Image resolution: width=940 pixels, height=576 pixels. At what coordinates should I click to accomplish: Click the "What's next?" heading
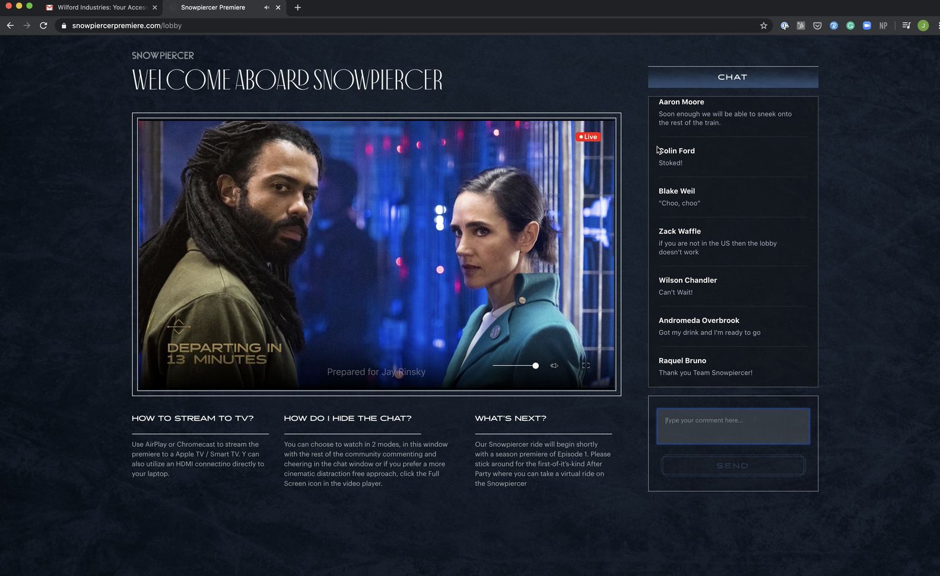pyautogui.click(x=510, y=418)
